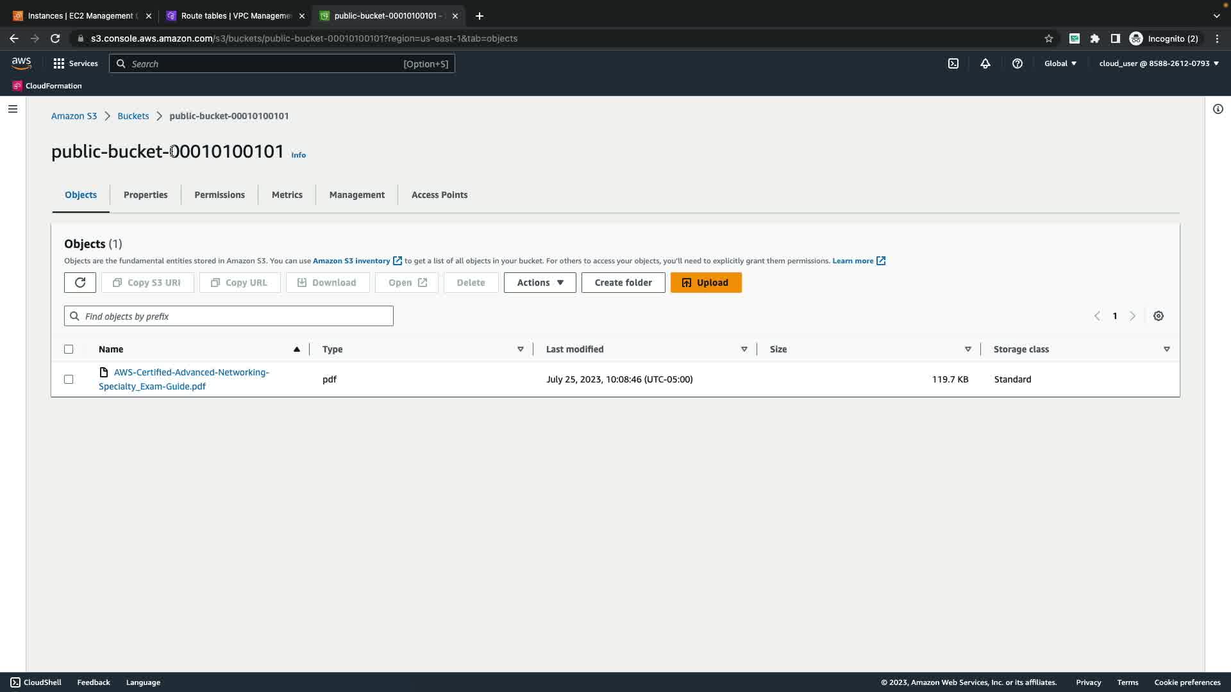Open the AWS CloudShell icon in top bar
Image resolution: width=1231 pixels, height=692 pixels.
click(x=953, y=63)
